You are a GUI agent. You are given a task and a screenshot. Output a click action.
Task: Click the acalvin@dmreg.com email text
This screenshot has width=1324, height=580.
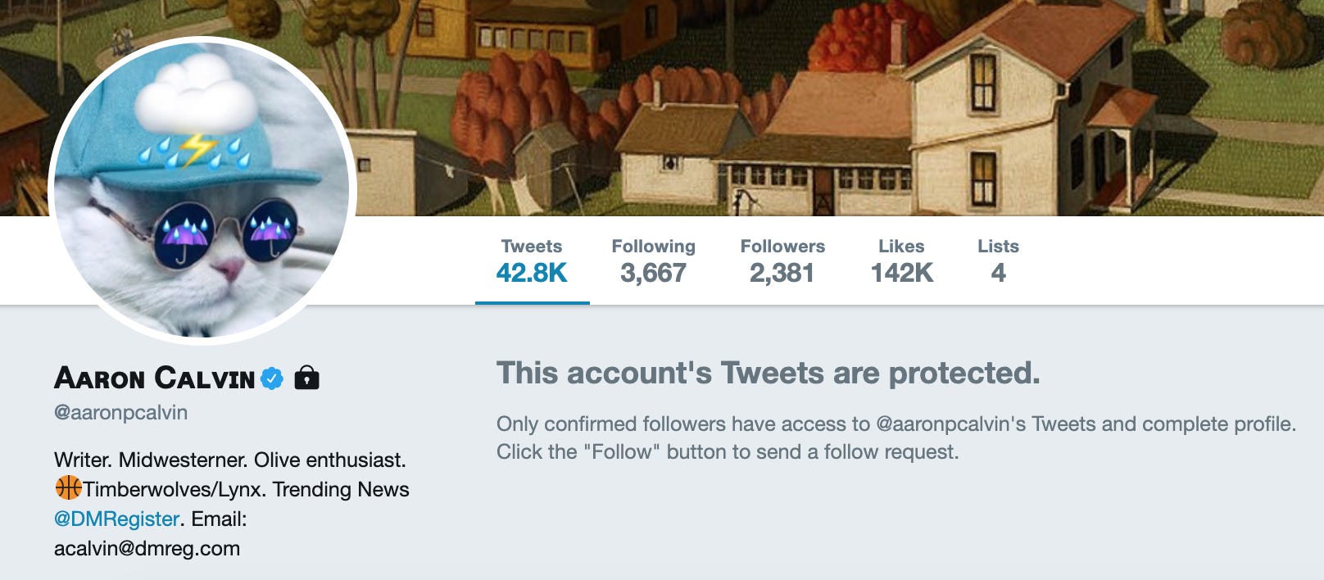click(147, 548)
